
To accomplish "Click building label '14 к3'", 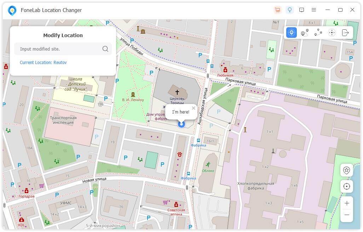I will pos(82,207).
